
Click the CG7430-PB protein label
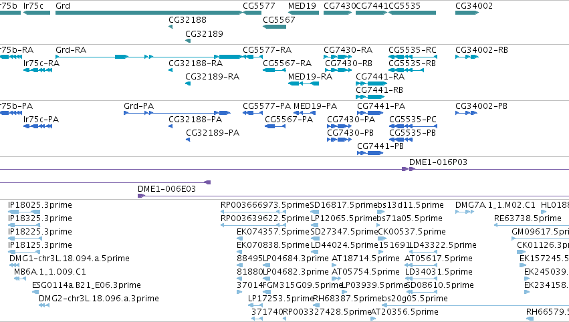pyautogui.click(x=350, y=133)
